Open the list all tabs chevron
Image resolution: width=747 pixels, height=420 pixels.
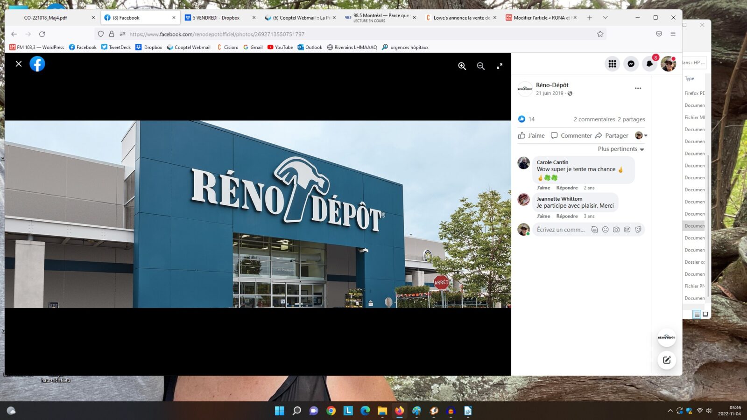tap(605, 18)
